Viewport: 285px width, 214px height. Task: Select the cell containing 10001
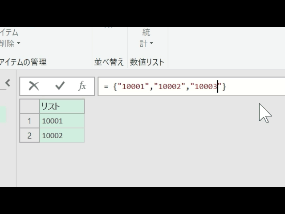(x=61, y=121)
